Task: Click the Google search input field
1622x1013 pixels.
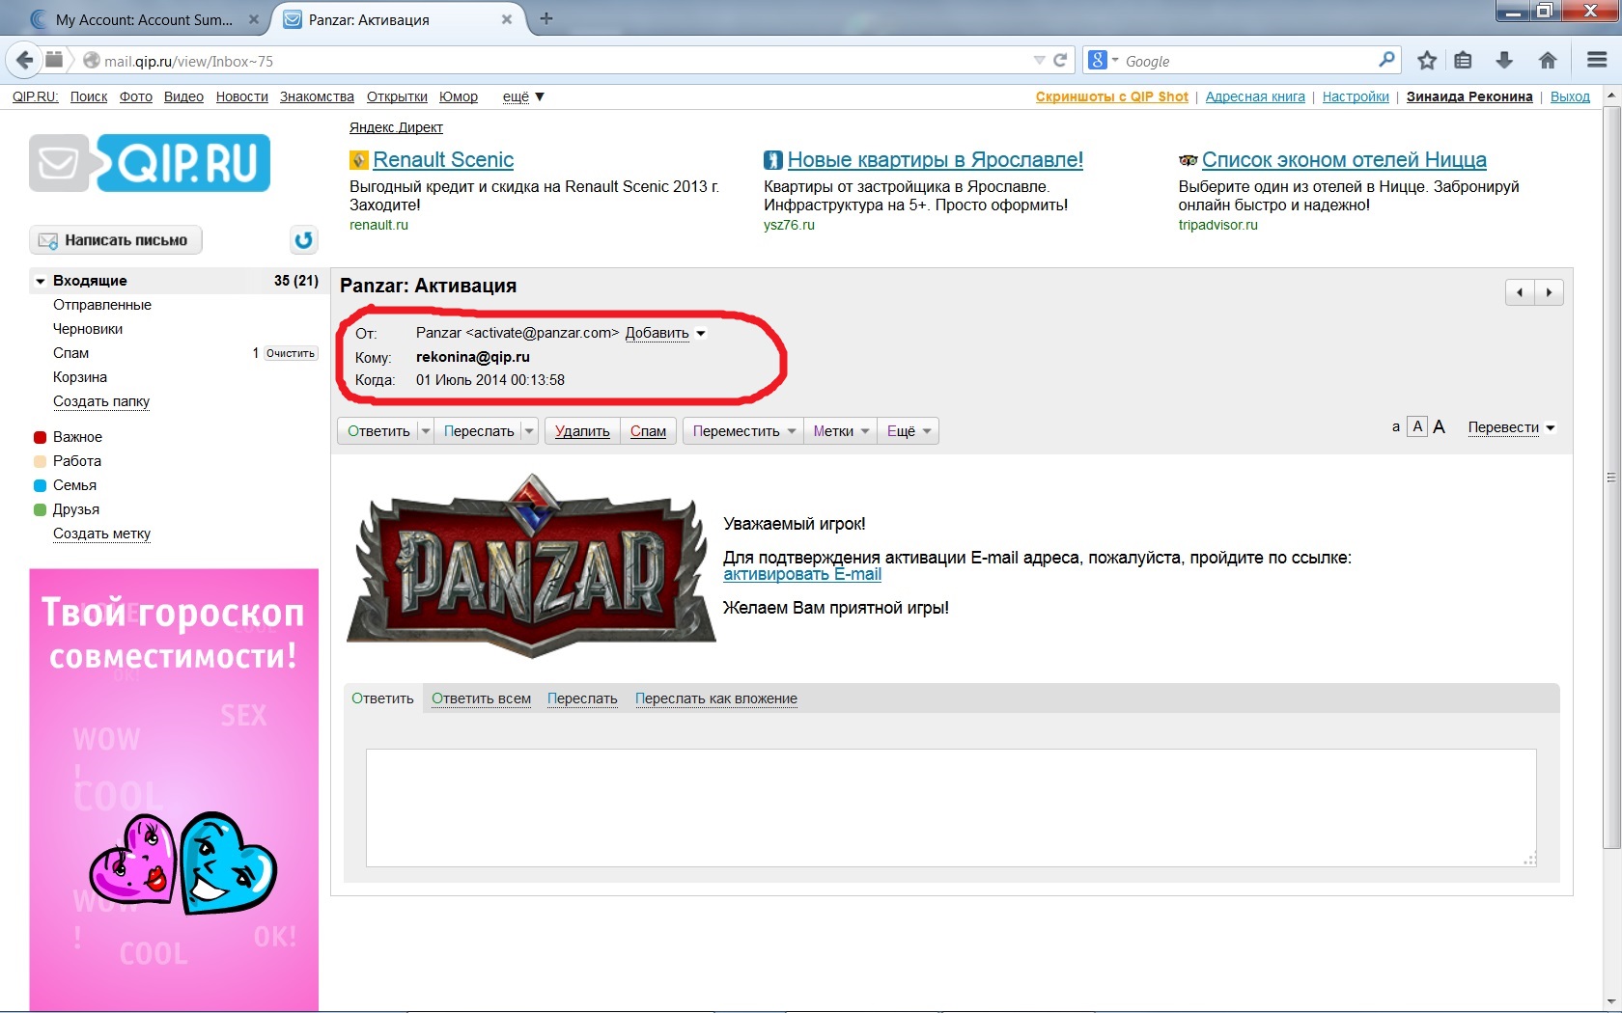Action: [x=1250, y=60]
